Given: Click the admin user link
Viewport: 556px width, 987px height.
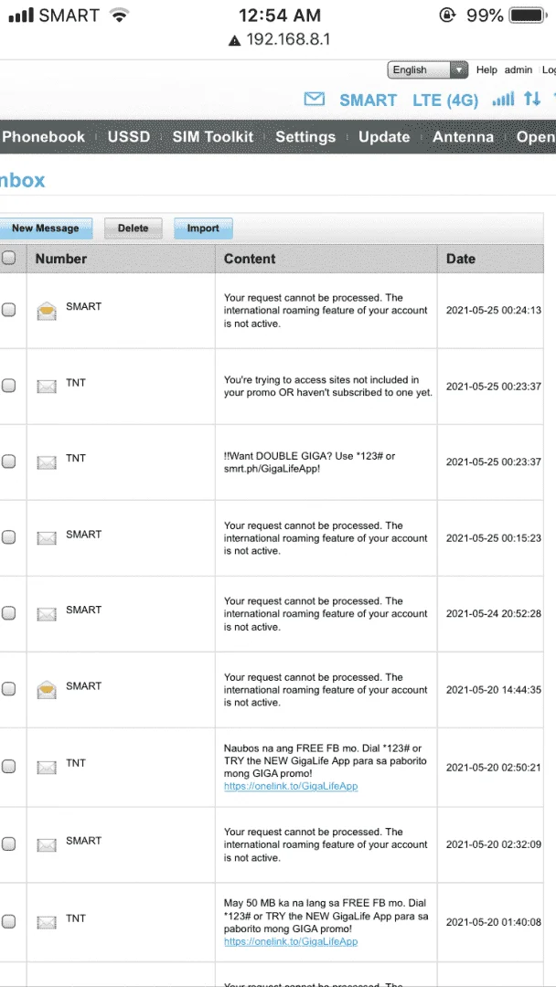Looking at the screenshot, I should [519, 69].
